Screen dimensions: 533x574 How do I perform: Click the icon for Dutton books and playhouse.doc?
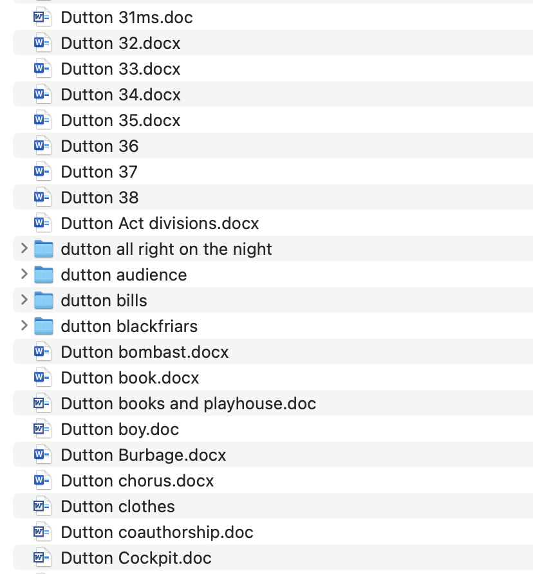click(x=42, y=403)
